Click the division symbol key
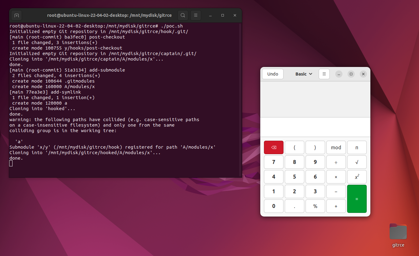 point(336,162)
